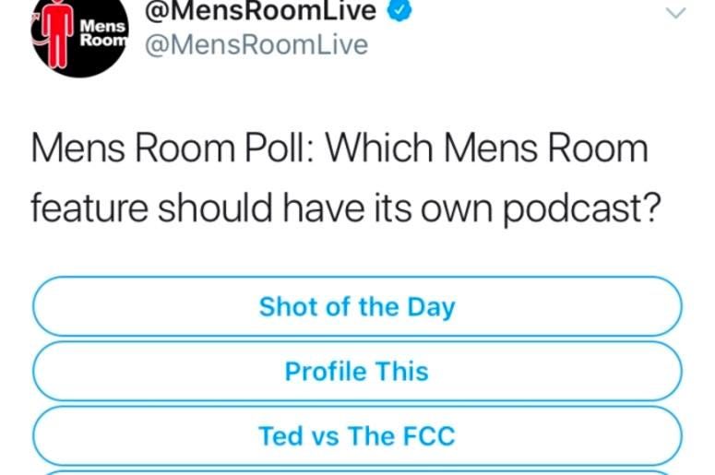
Task: Click the word 'Which' in the tweet
Action: coord(379,148)
